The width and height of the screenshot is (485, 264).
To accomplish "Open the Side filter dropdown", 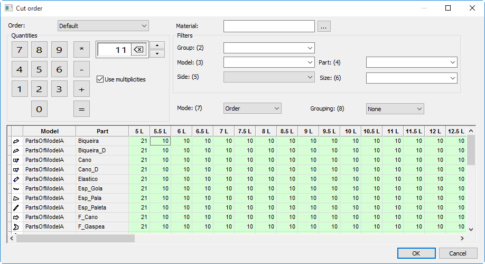I will [x=269, y=77].
